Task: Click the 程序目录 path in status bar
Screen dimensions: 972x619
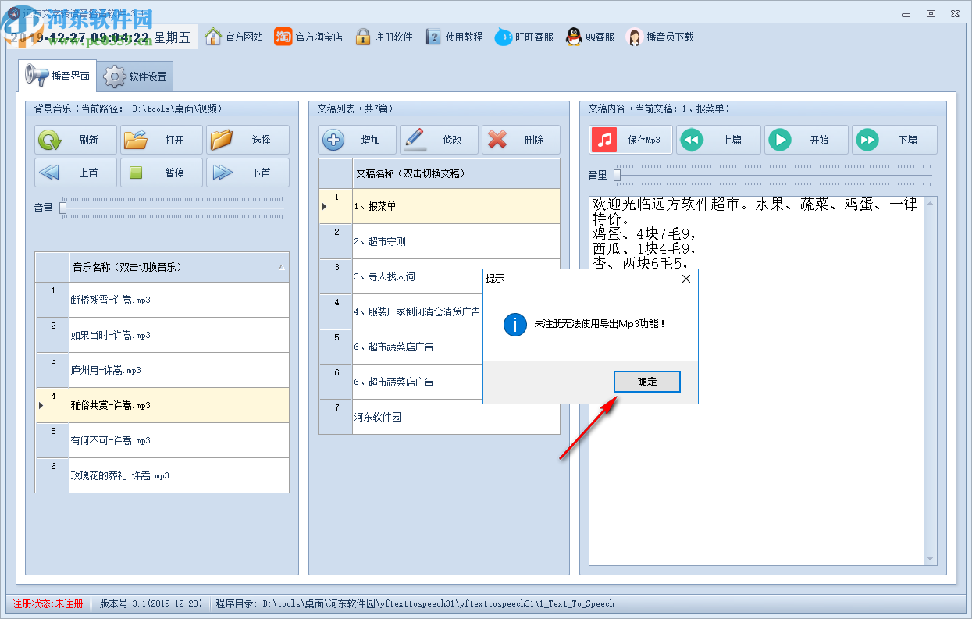Action: pyautogui.click(x=415, y=603)
